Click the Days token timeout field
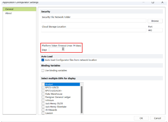 (x=56, y=49)
